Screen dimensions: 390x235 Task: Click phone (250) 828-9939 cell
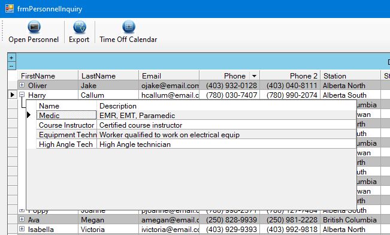229,220
